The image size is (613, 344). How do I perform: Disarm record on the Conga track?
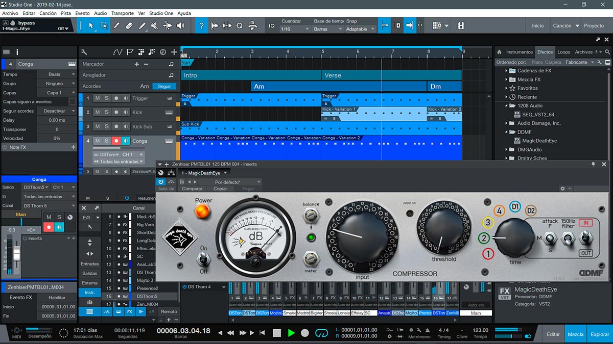coord(116,141)
